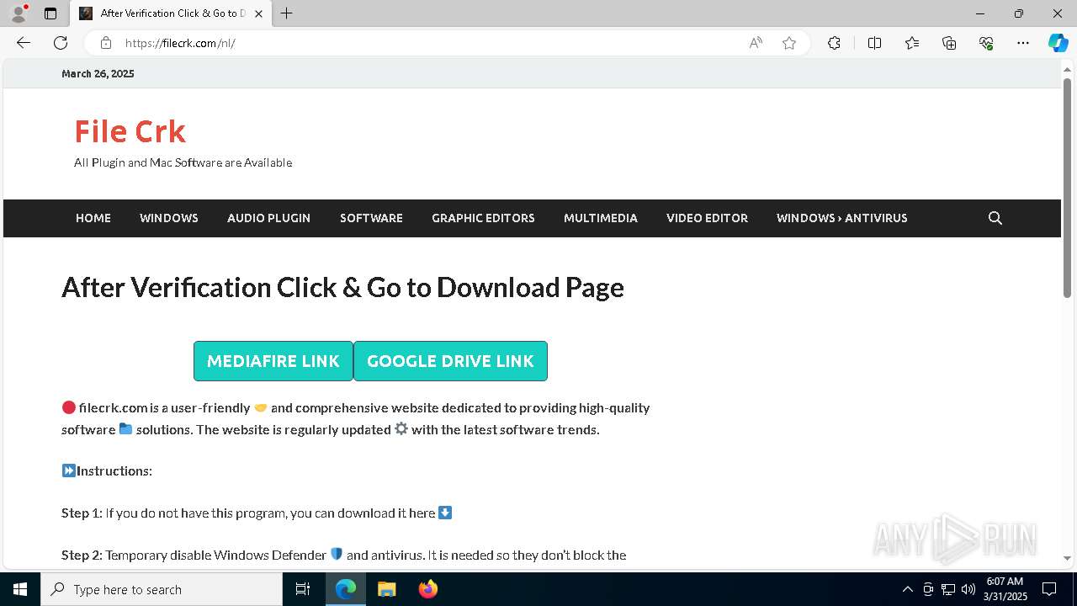Open Edge Settings and more menu

click(1023, 43)
